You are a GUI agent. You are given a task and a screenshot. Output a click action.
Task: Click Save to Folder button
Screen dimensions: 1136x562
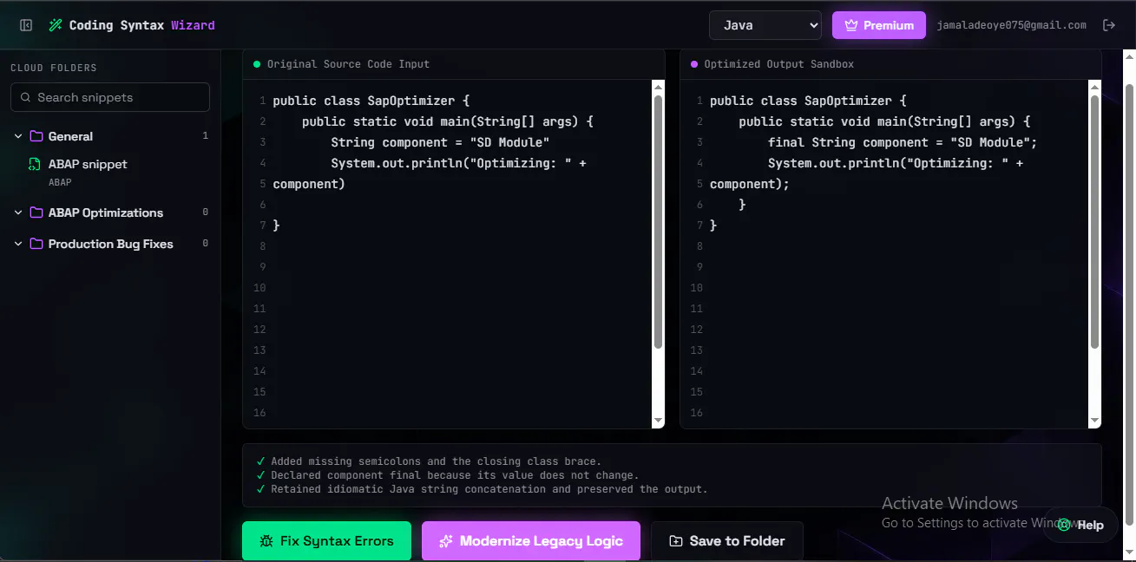727,541
